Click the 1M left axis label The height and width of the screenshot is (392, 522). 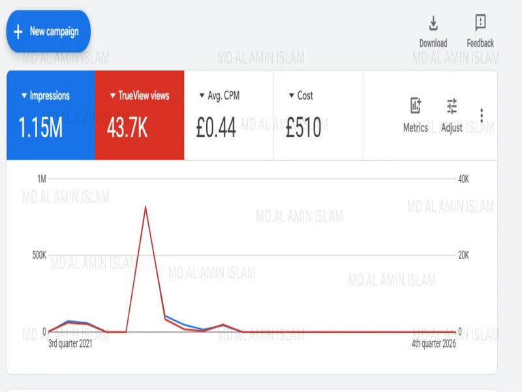[42, 179]
